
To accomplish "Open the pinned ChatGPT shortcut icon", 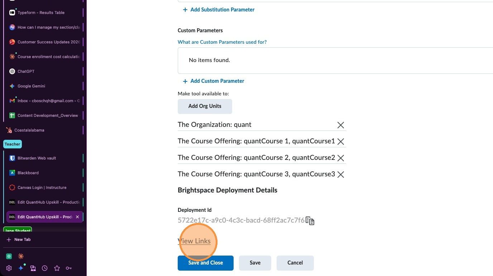I will 9,256.
